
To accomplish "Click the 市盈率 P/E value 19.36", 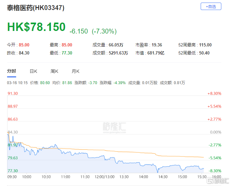I will click(x=157, y=45).
